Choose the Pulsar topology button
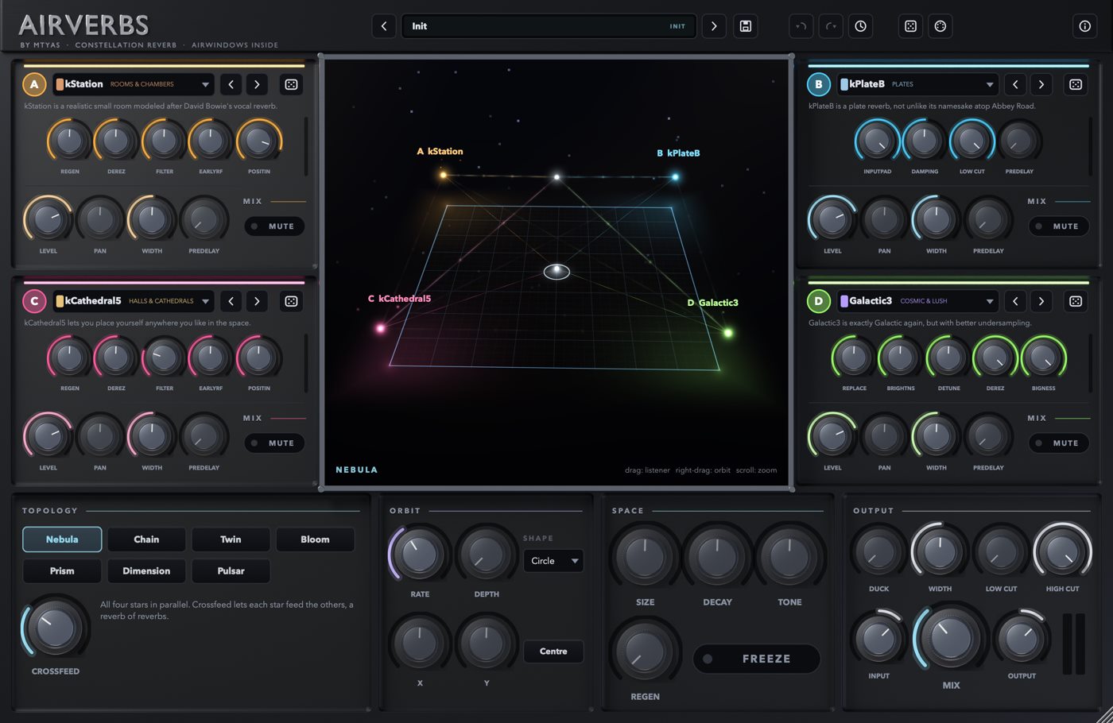 (x=231, y=571)
